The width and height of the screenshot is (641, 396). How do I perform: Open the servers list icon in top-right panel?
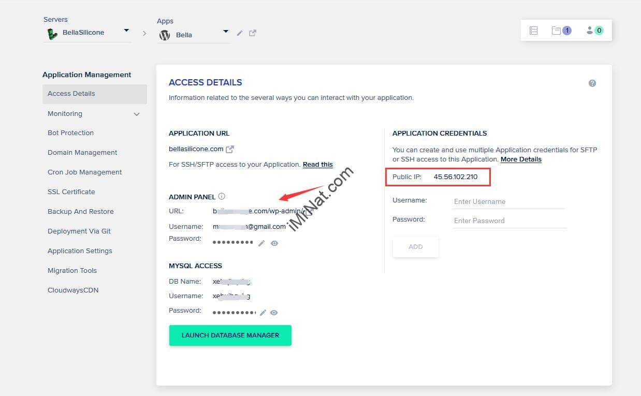click(x=533, y=31)
